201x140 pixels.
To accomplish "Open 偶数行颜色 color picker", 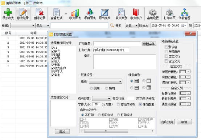I will click(185, 83).
